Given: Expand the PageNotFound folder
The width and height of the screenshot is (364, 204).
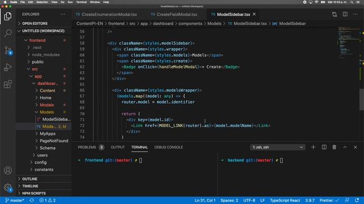Looking at the screenshot, I should click(54, 141).
